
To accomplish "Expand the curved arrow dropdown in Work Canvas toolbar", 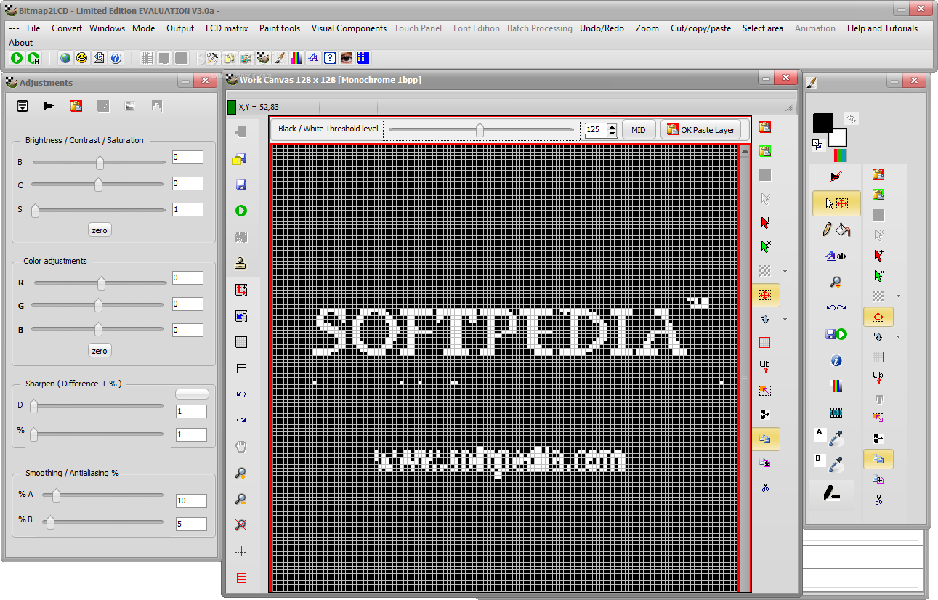I will pyautogui.click(x=785, y=320).
